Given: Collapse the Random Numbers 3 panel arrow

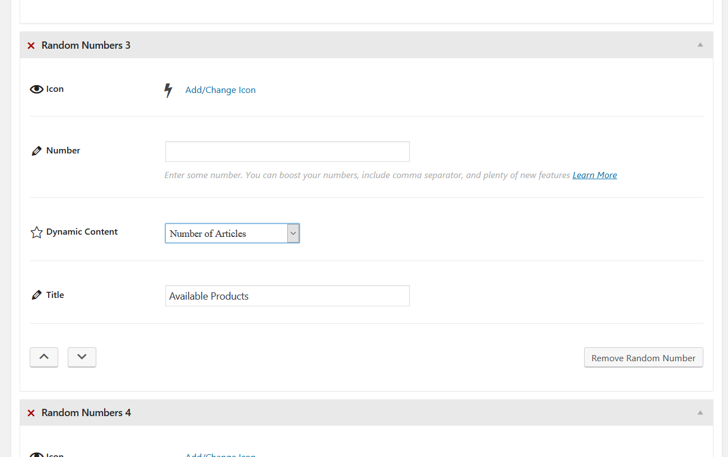Looking at the screenshot, I should click(x=700, y=45).
